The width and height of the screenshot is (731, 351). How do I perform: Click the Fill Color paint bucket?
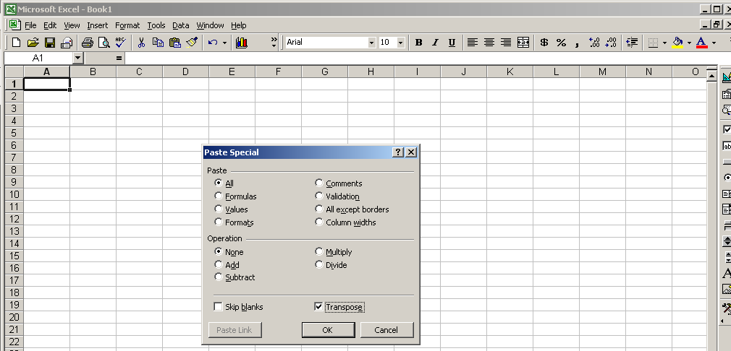coord(677,43)
